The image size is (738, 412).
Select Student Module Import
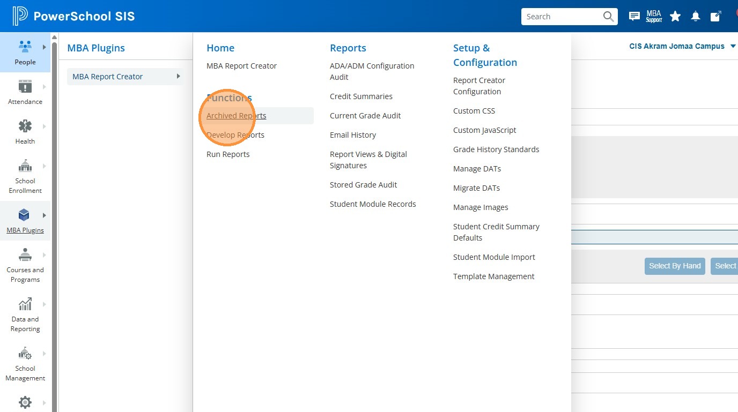click(494, 257)
